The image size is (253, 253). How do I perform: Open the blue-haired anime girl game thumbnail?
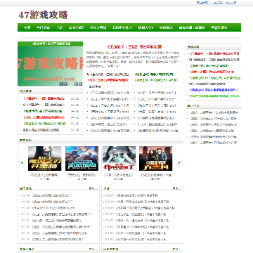click(x=82, y=158)
